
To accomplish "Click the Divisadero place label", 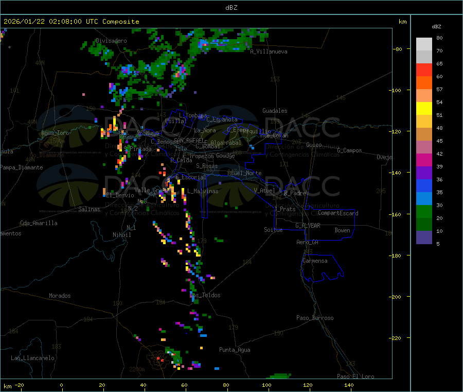I will 111,41.
